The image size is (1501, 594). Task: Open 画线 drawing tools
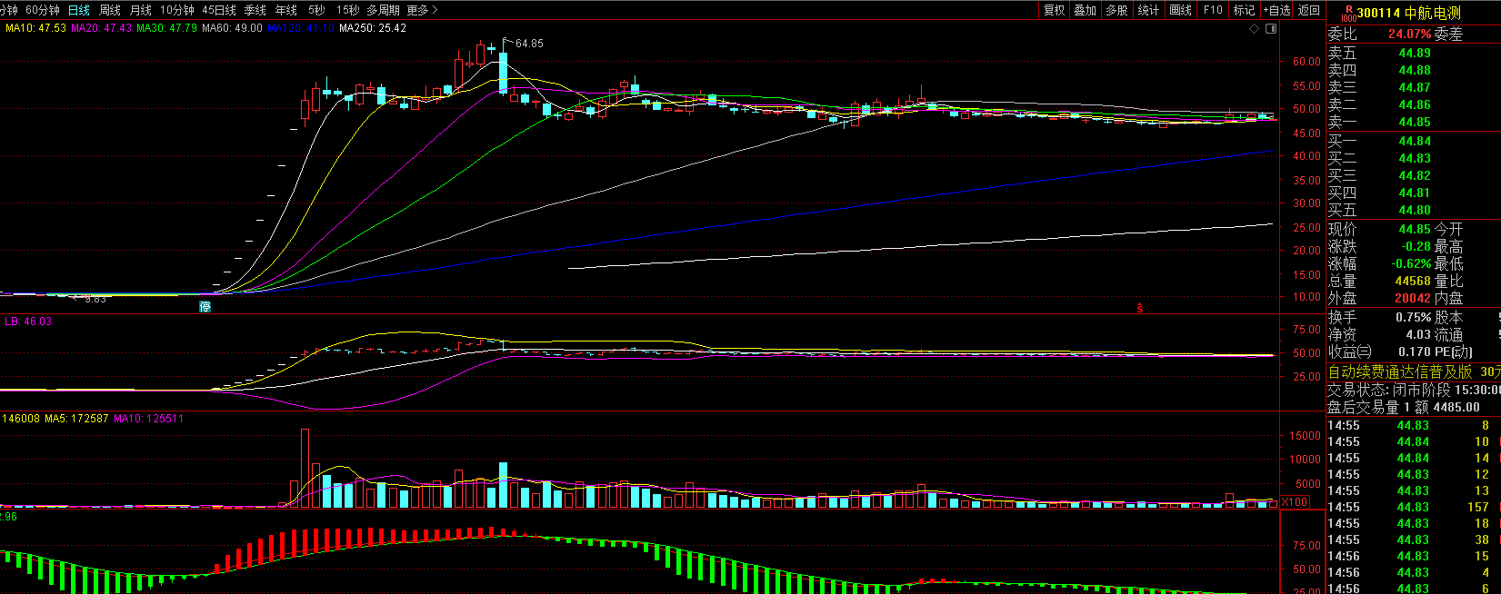[1180, 10]
